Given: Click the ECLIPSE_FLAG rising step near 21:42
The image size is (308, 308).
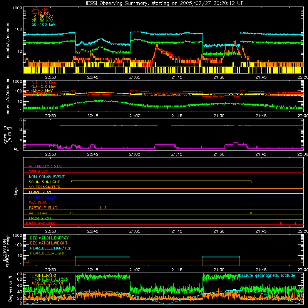Looking at the screenshot, I should pyautogui.click(x=251, y=198).
